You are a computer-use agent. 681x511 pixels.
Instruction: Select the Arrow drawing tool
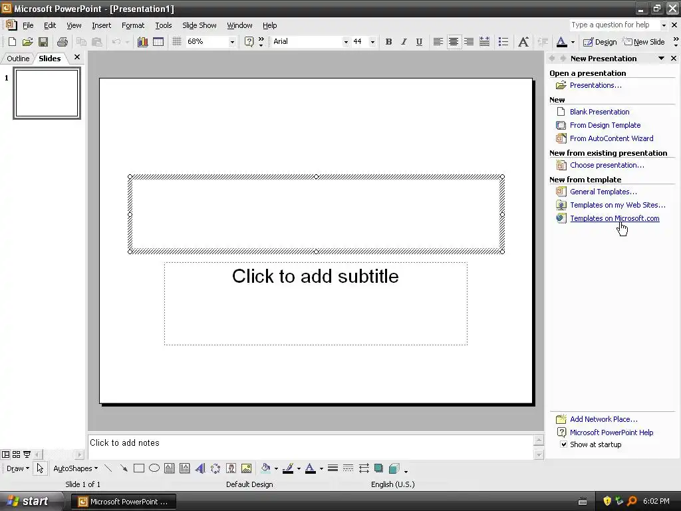[124, 468]
